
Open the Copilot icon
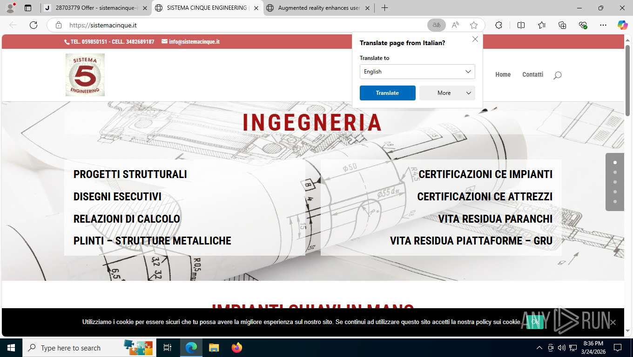pos(622,25)
